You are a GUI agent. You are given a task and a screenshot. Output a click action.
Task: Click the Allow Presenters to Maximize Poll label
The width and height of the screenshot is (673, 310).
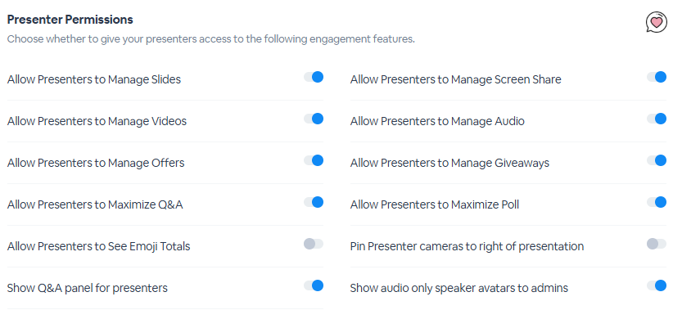coord(435,205)
